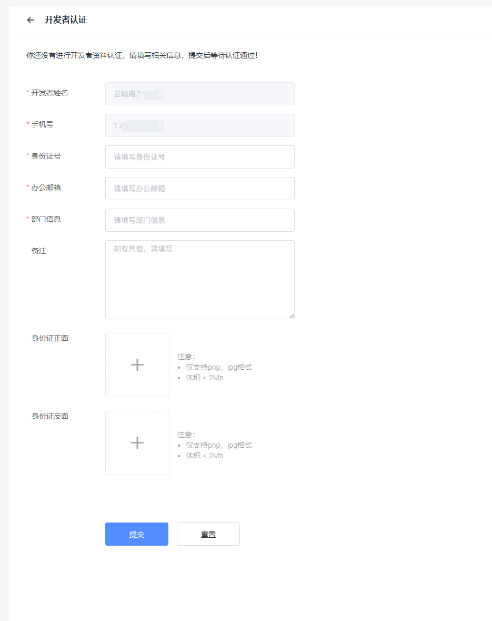Click the 部门信息 field label

pyautogui.click(x=46, y=220)
